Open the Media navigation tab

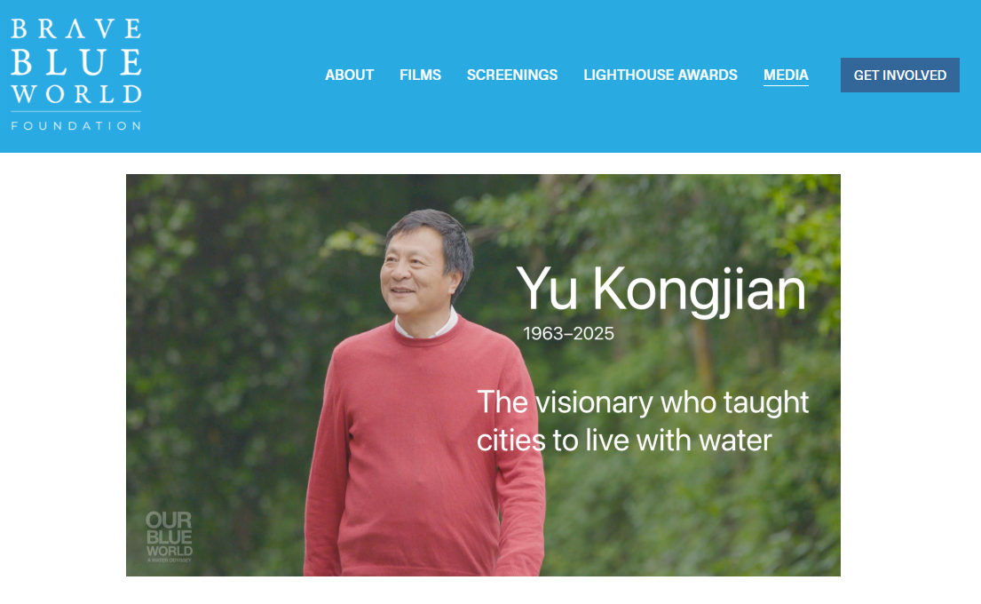point(786,75)
